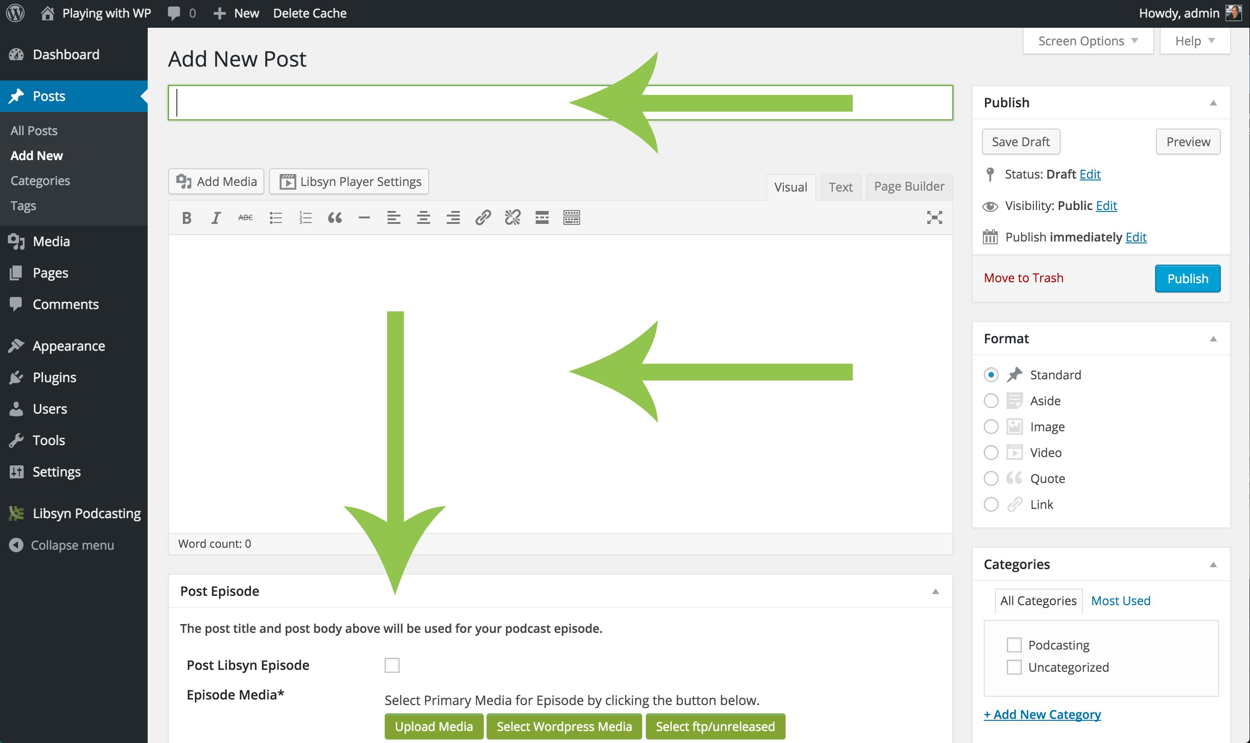Insert a bulleted list
Viewport: 1250px width, 743px height.
[x=275, y=217]
